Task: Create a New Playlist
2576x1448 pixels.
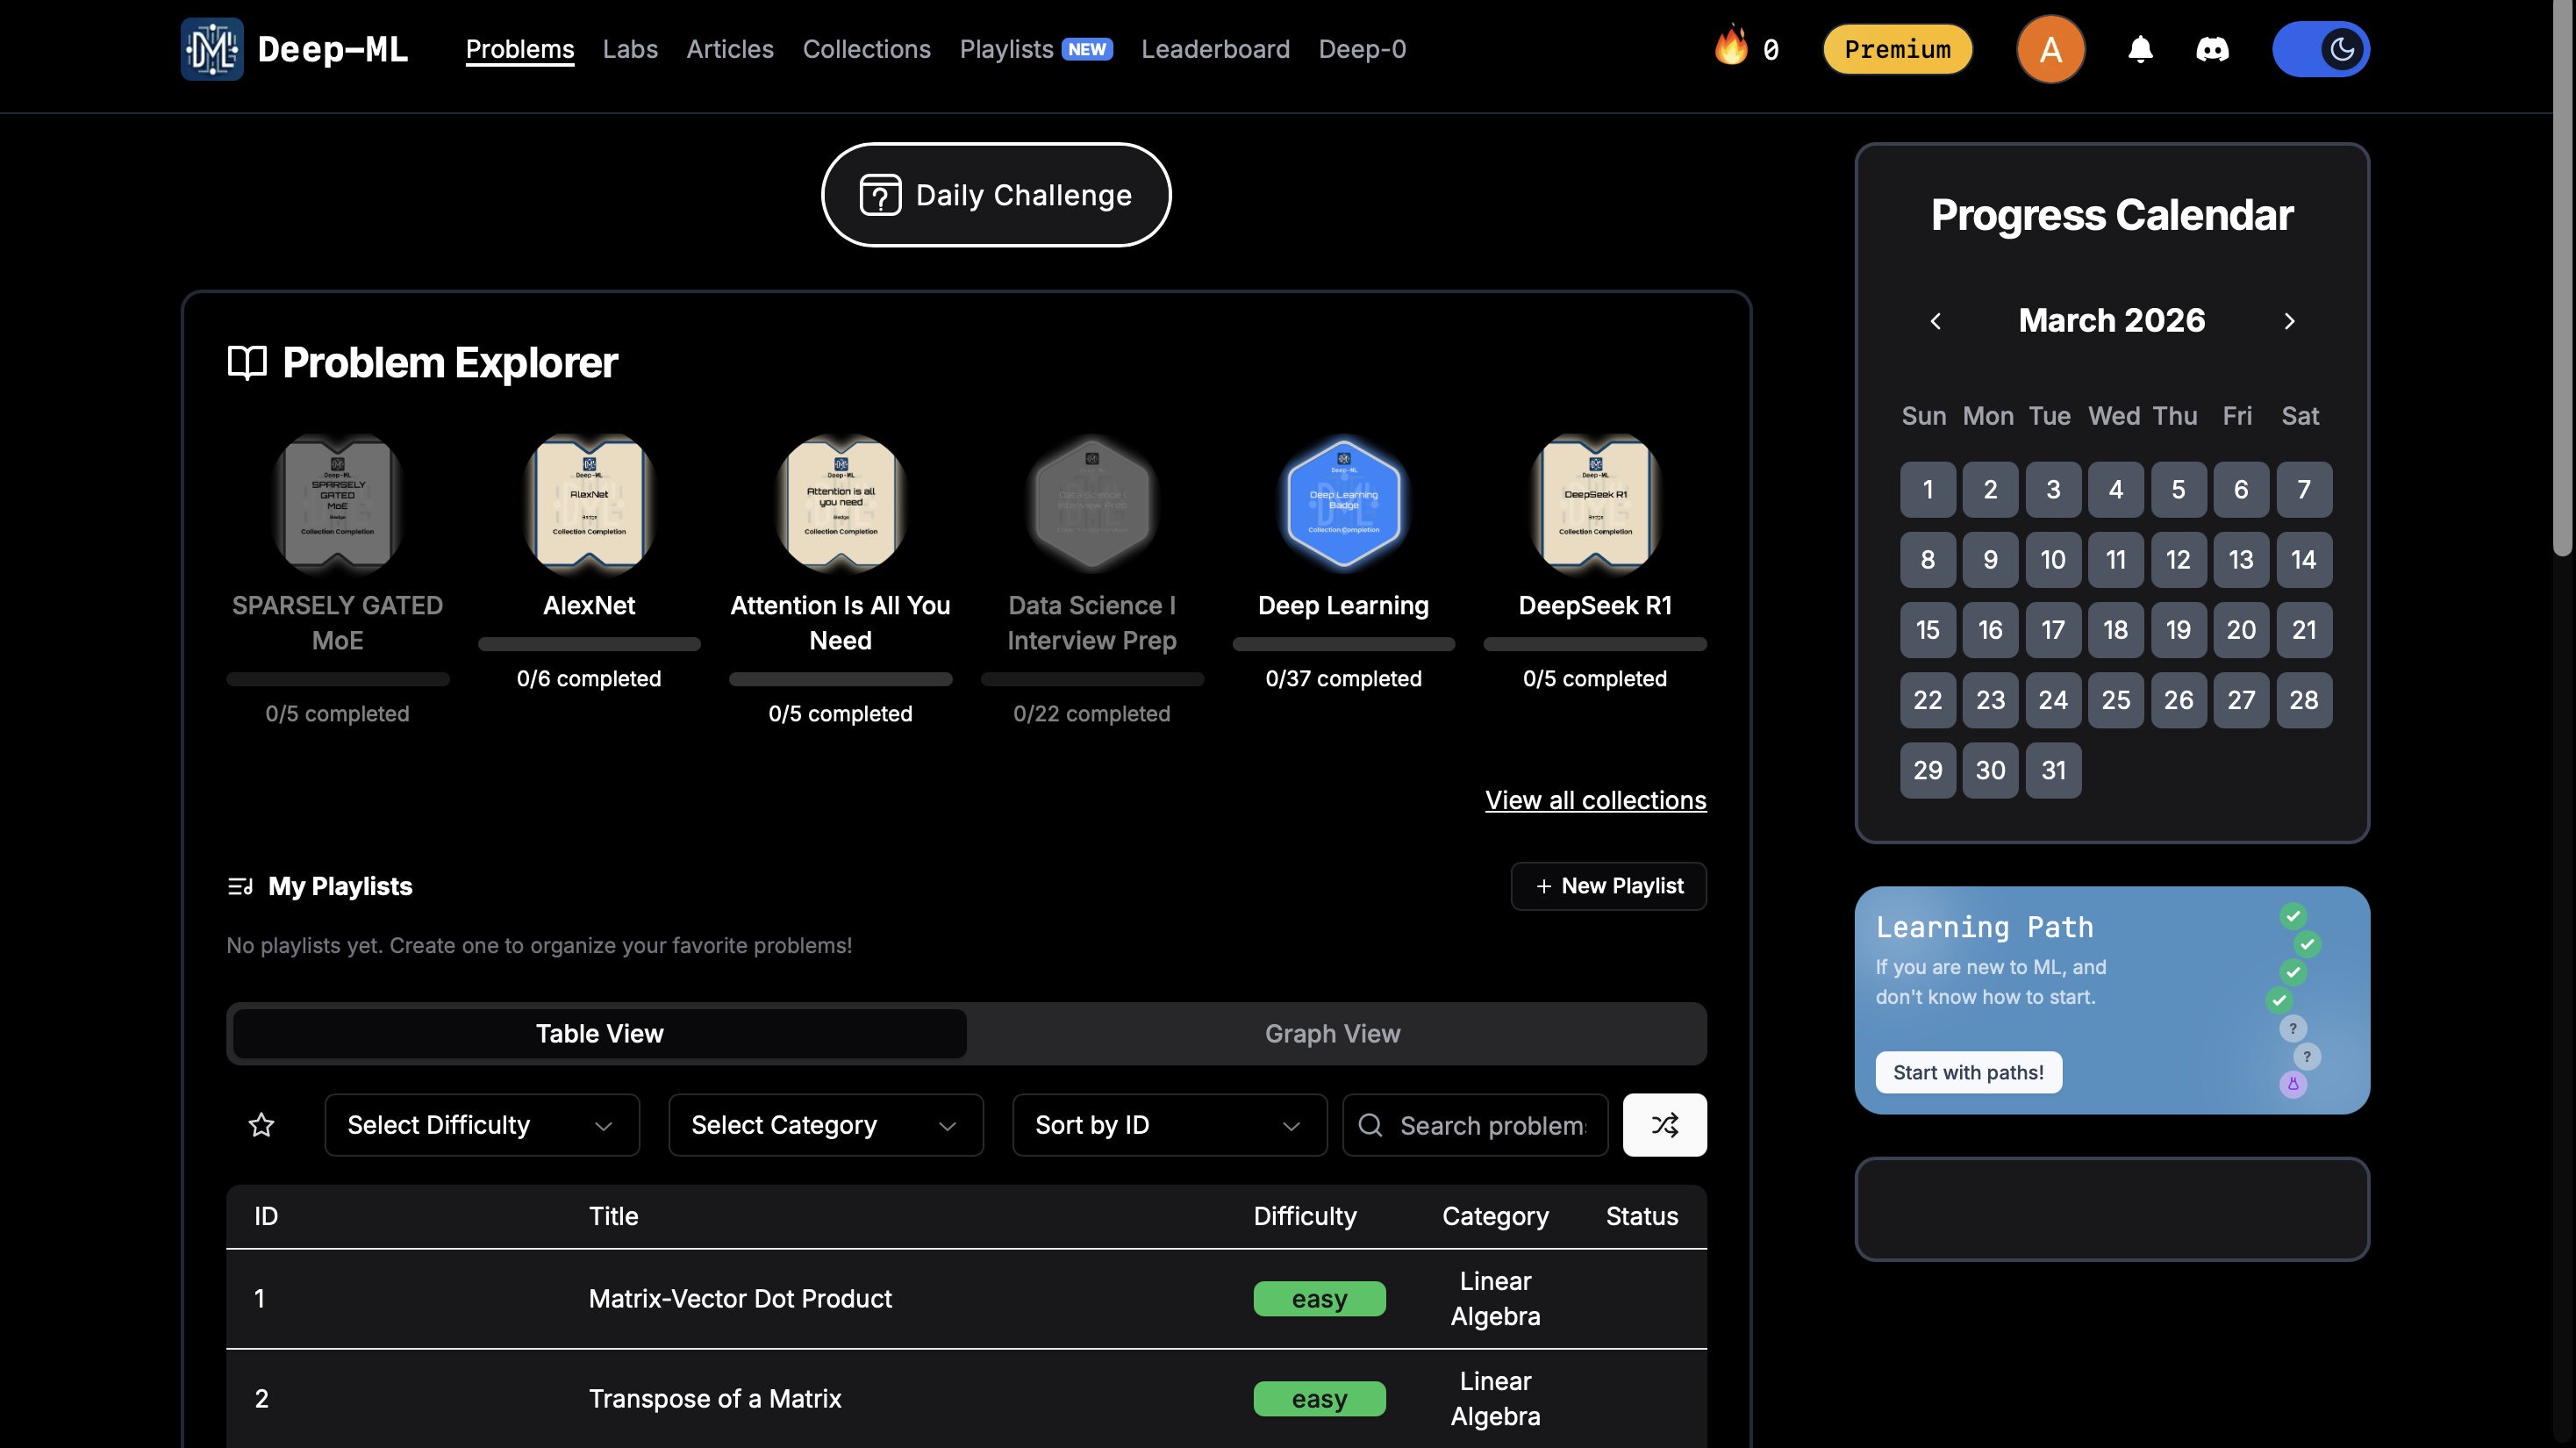Action: (x=1608, y=886)
